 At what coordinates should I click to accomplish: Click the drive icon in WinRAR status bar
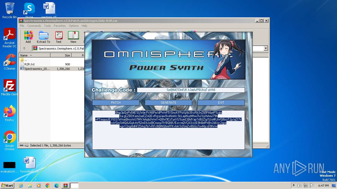22,145
